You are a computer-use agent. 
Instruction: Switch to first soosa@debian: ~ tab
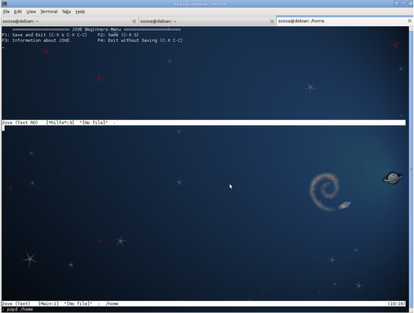69,21
